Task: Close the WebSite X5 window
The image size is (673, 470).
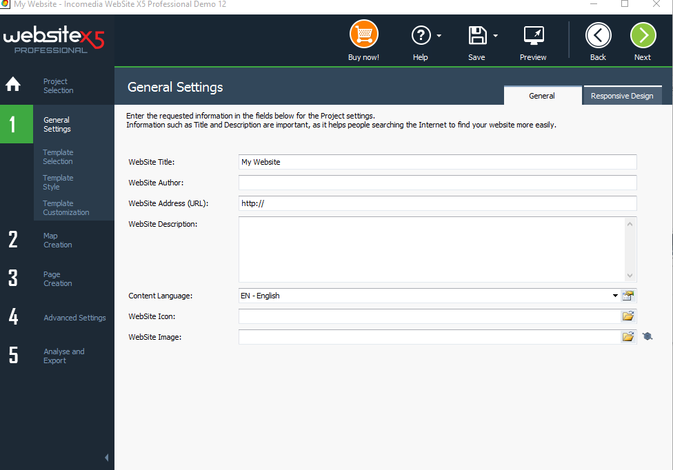Action: pyautogui.click(x=656, y=4)
